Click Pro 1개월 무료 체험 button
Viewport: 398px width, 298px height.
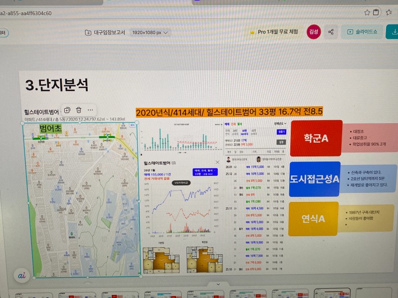[x=273, y=32]
